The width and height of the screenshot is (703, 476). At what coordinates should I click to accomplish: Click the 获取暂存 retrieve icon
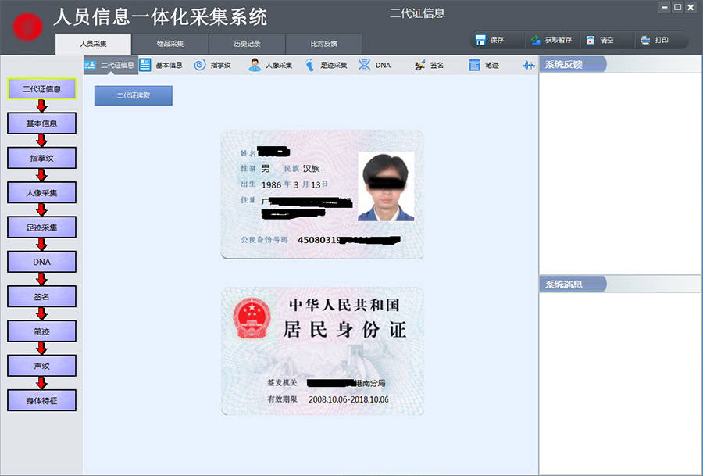point(535,41)
